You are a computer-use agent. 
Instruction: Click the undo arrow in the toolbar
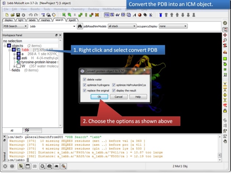[30, 15]
